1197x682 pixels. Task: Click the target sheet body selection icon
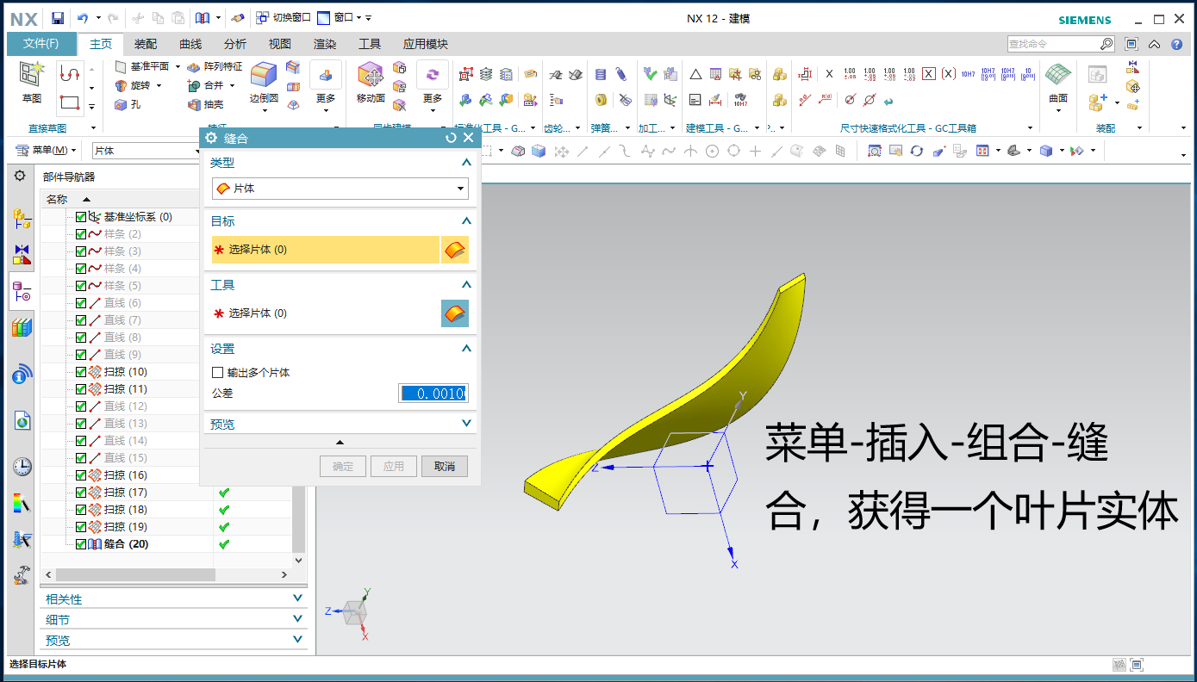(455, 250)
